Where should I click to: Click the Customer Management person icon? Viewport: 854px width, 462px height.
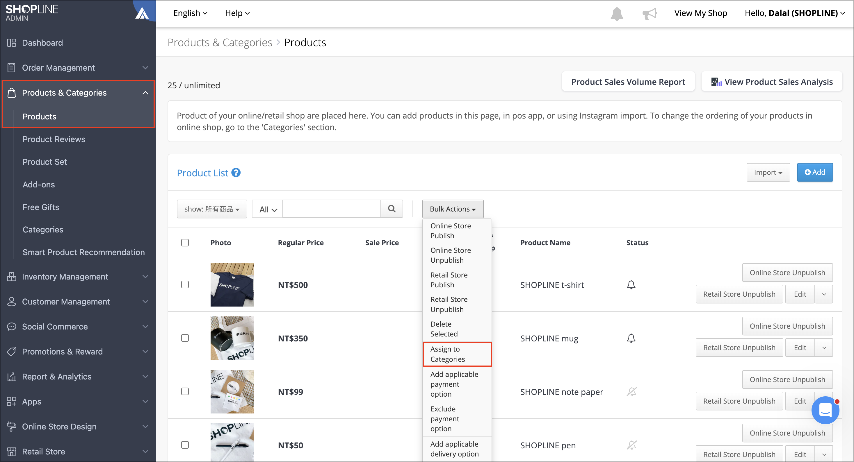click(12, 302)
